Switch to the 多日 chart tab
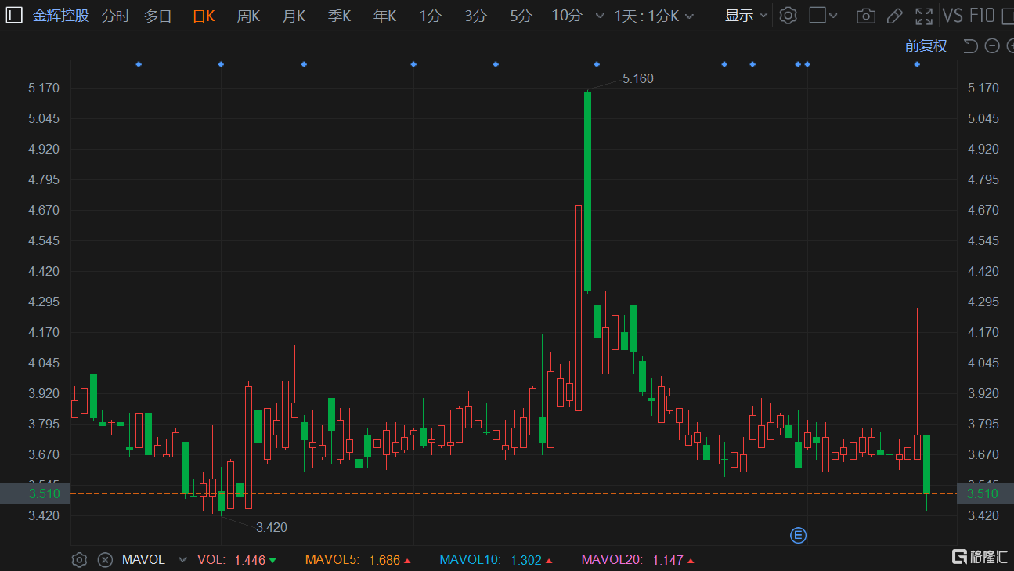The height and width of the screenshot is (571, 1014). point(158,16)
